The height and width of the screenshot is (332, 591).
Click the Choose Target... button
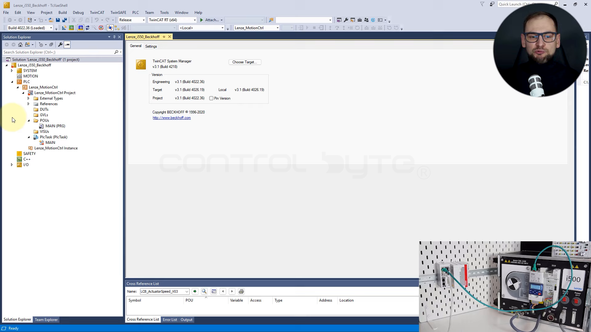245,62
